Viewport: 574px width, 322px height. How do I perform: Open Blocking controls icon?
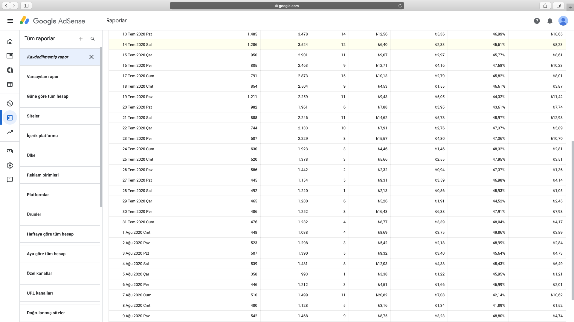10,103
